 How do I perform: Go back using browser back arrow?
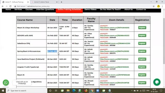[x=3, y=6]
